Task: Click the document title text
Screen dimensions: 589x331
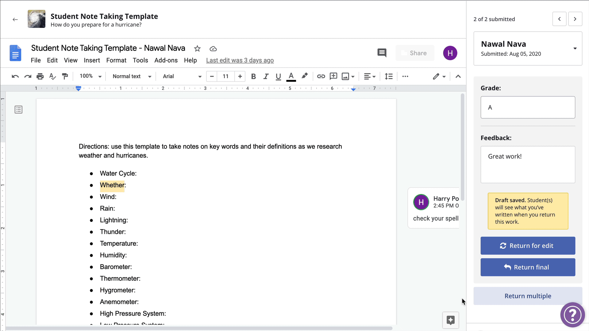Action: (108, 48)
